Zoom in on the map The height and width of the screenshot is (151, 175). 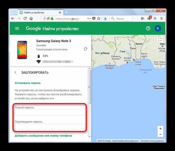point(160,129)
